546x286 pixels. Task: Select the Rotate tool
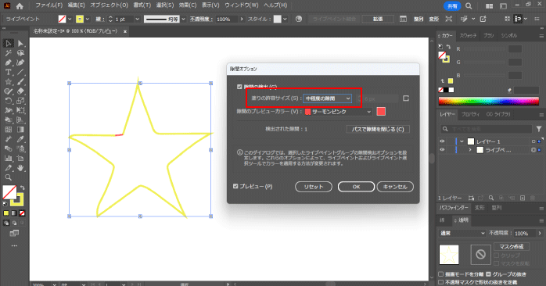(x=8, y=101)
